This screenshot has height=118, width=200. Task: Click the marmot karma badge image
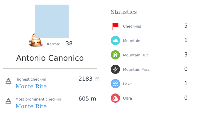(x=36, y=40)
